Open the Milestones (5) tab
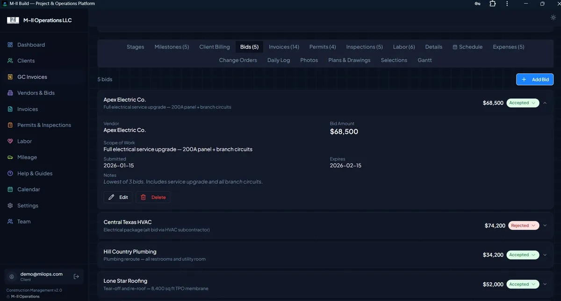Screen dimensions: 561x301 pyautogui.click(x=172, y=47)
